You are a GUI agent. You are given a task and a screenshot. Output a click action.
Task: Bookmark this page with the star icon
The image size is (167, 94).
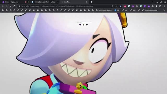(120, 6)
